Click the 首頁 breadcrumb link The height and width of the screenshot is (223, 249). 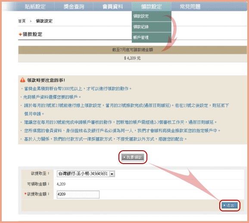tap(22, 21)
